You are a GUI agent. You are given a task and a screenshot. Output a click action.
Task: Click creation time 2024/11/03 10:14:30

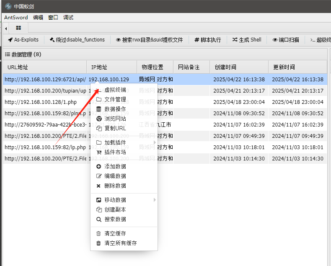239,158
